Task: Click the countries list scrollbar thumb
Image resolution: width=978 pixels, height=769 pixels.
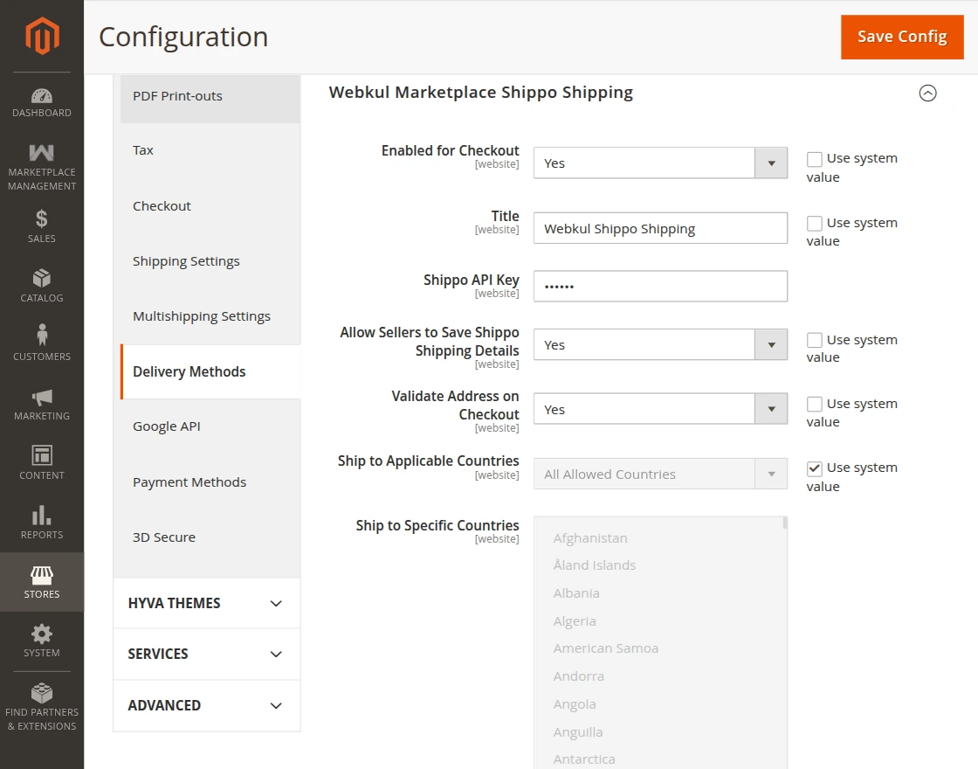Action: [785, 523]
